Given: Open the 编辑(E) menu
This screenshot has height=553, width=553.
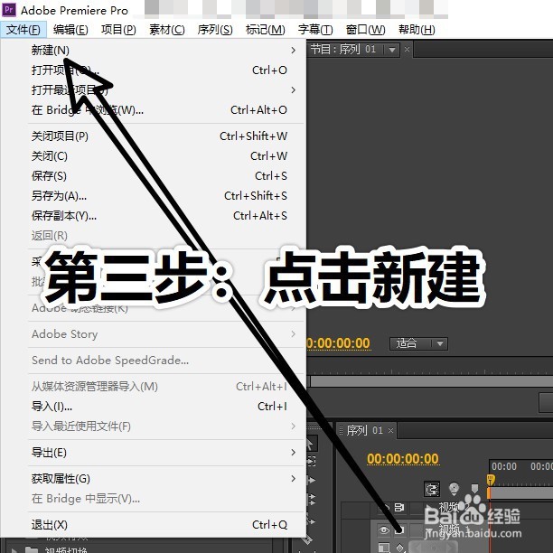Looking at the screenshot, I should (70, 29).
